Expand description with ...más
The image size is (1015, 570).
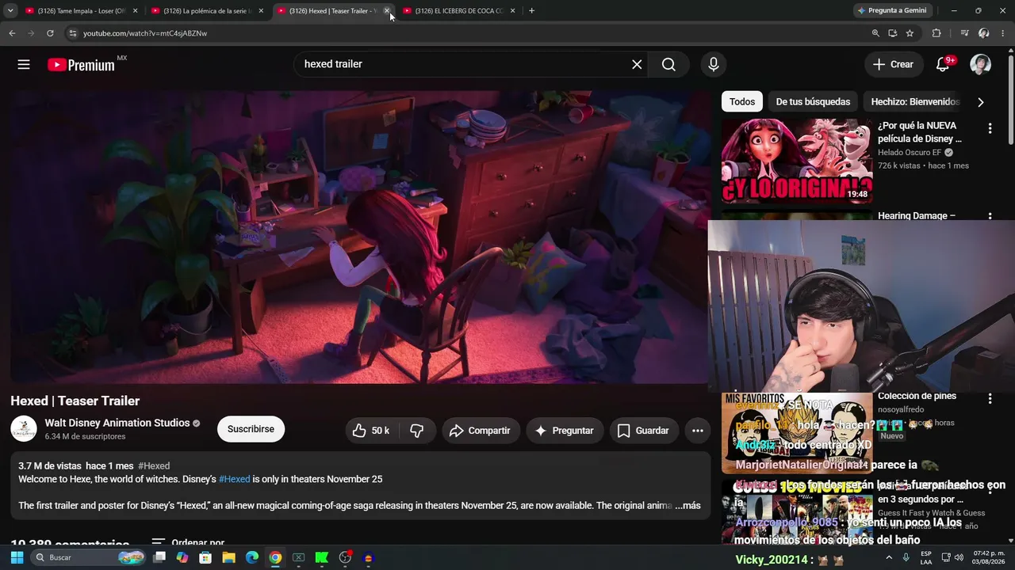pyautogui.click(x=688, y=505)
